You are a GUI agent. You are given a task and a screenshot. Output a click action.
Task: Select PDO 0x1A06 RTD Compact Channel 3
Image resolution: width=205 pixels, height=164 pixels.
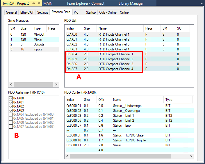[x=128, y=64]
